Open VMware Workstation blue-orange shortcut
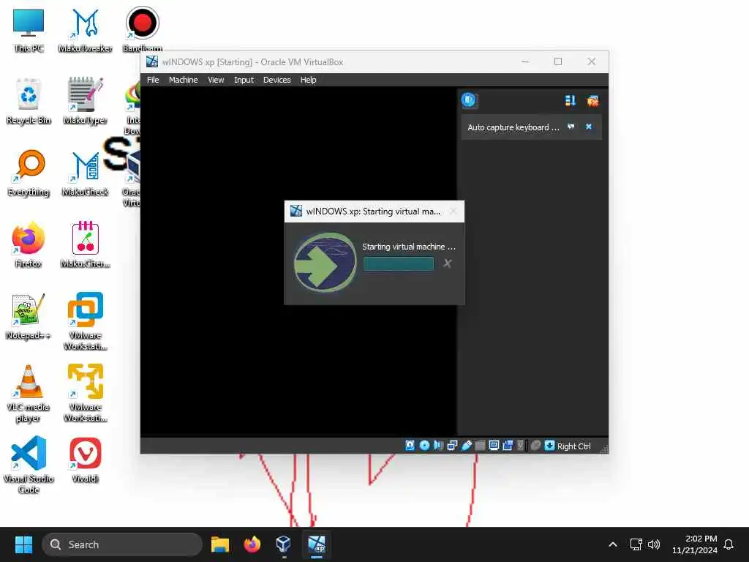Image resolution: width=749 pixels, height=562 pixels. 85,321
